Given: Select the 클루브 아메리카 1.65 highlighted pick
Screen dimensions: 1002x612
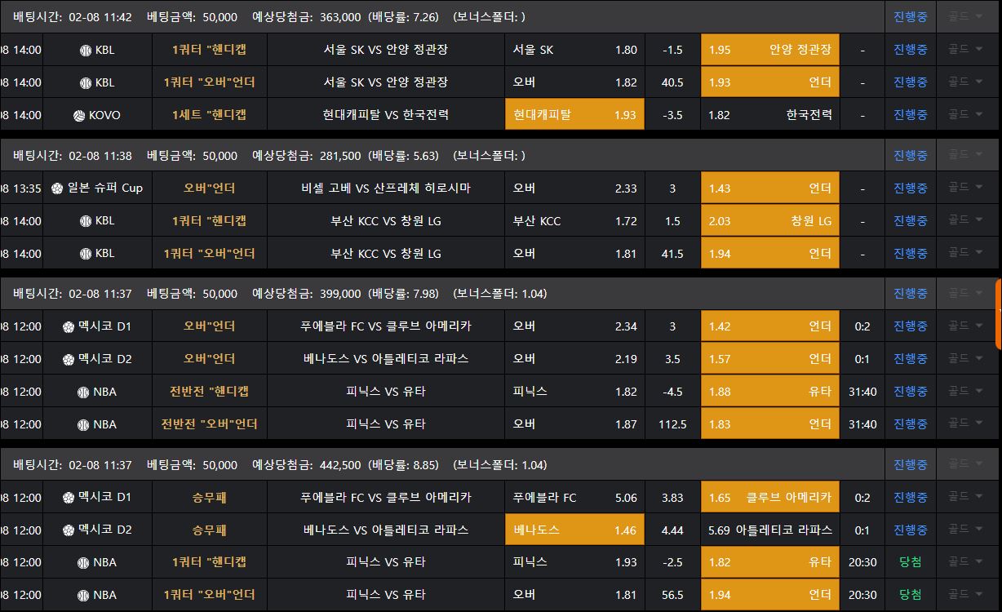Looking at the screenshot, I should click(769, 498).
